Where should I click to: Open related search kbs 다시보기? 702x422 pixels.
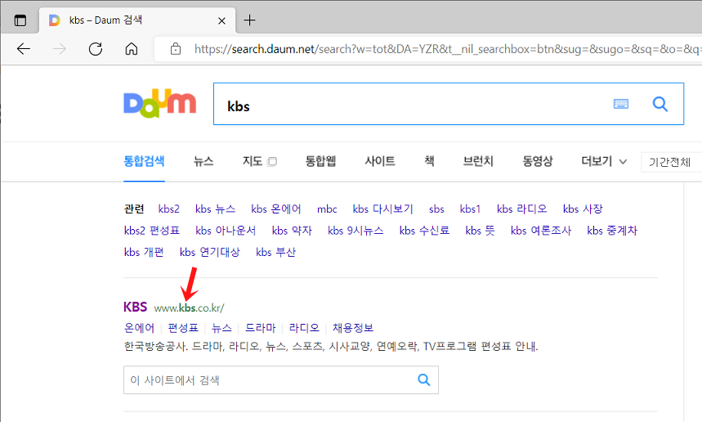[x=382, y=209]
